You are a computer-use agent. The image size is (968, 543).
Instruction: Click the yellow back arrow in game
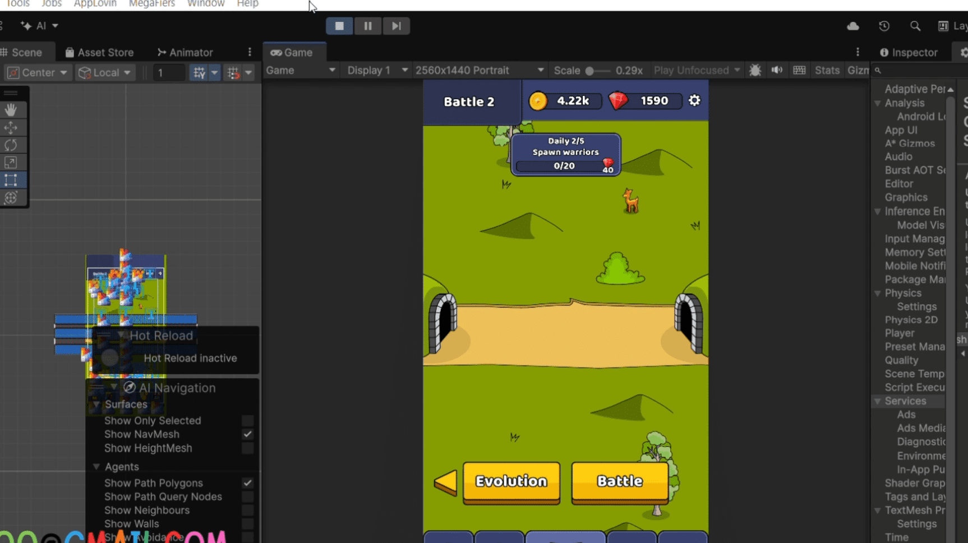point(446,482)
